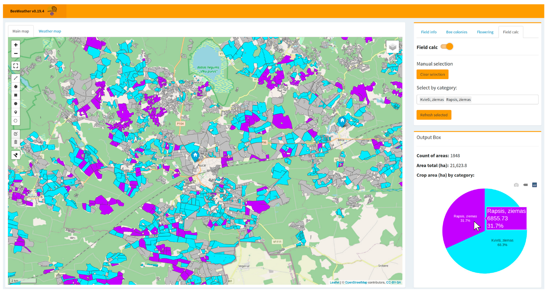Download pie chart with camera icon
The width and height of the screenshot is (549, 293).
coord(516,185)
